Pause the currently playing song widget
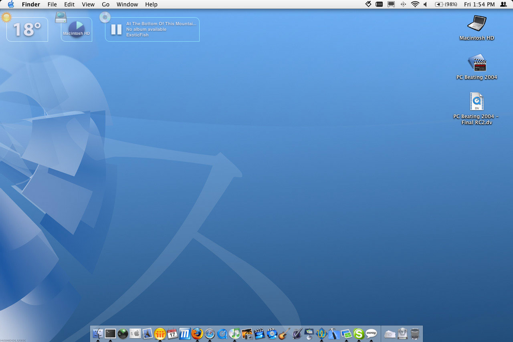 pos(116,29)
